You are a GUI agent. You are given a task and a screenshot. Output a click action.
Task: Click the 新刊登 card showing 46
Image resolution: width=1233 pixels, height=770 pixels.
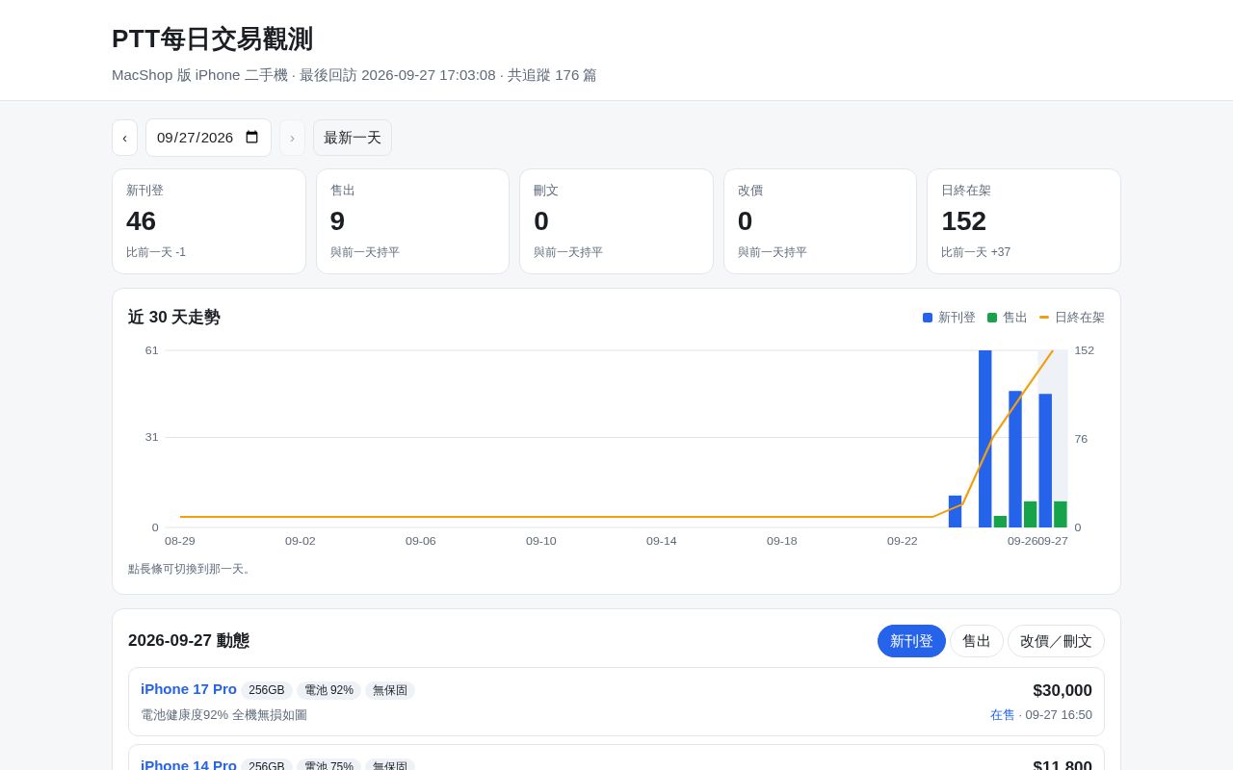point(209,221)
